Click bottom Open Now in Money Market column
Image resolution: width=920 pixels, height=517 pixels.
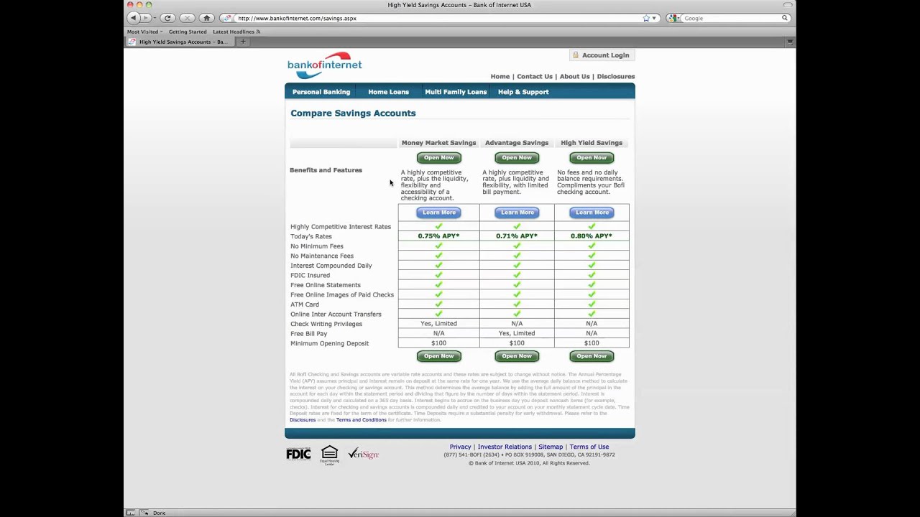pos(438,356)
